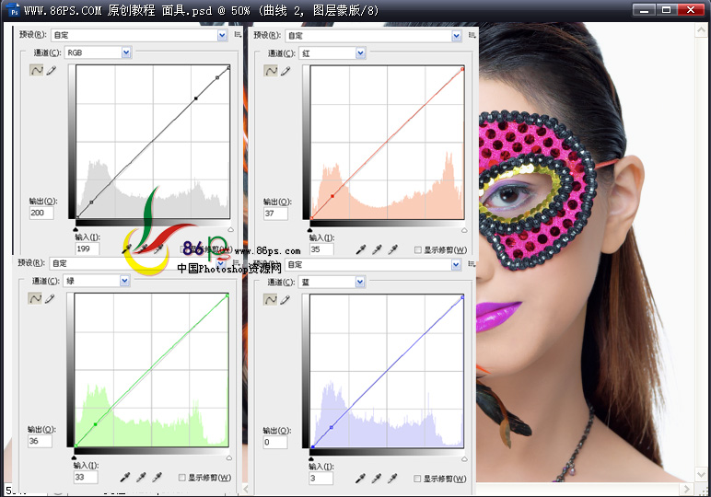Click the Green input field showing 33

pos(86,477)
